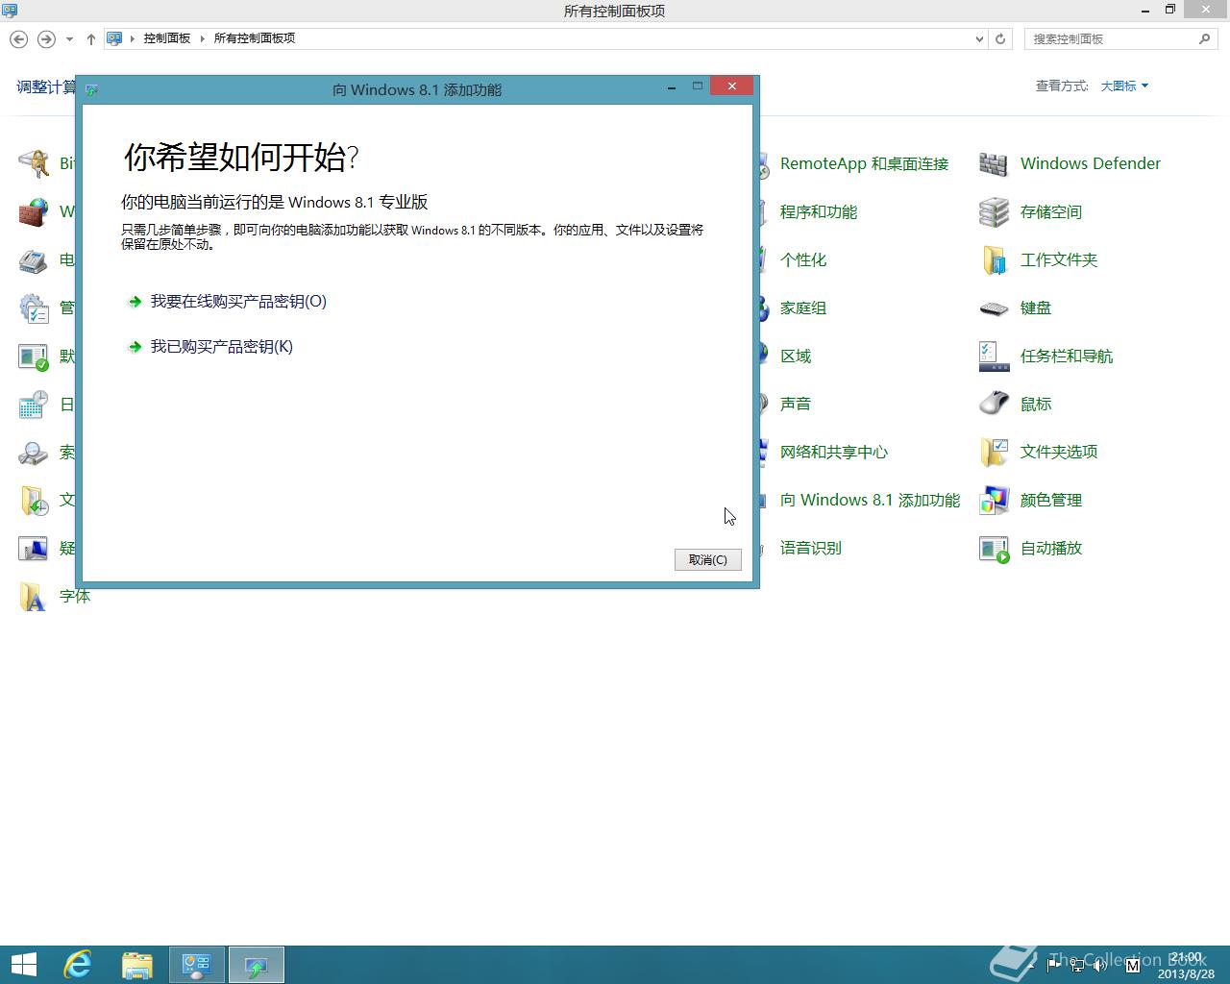Open 向 Windows 8.1 添加功能 item

pyautogui.click(x=870, y=500)
